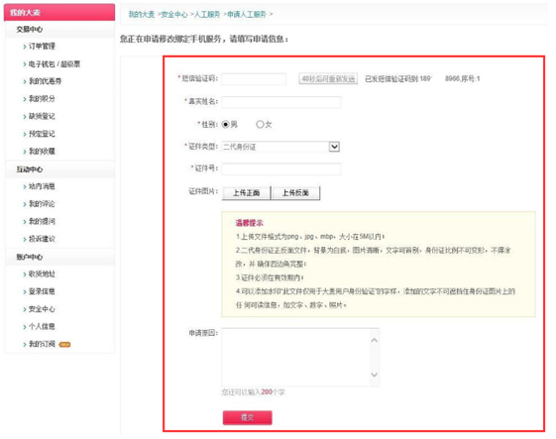Open 安全中心 in the sidebar menu

click(42, 309)
